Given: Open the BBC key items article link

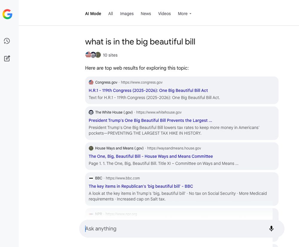Looking at the screenshot, I should [x=141, y=186].
